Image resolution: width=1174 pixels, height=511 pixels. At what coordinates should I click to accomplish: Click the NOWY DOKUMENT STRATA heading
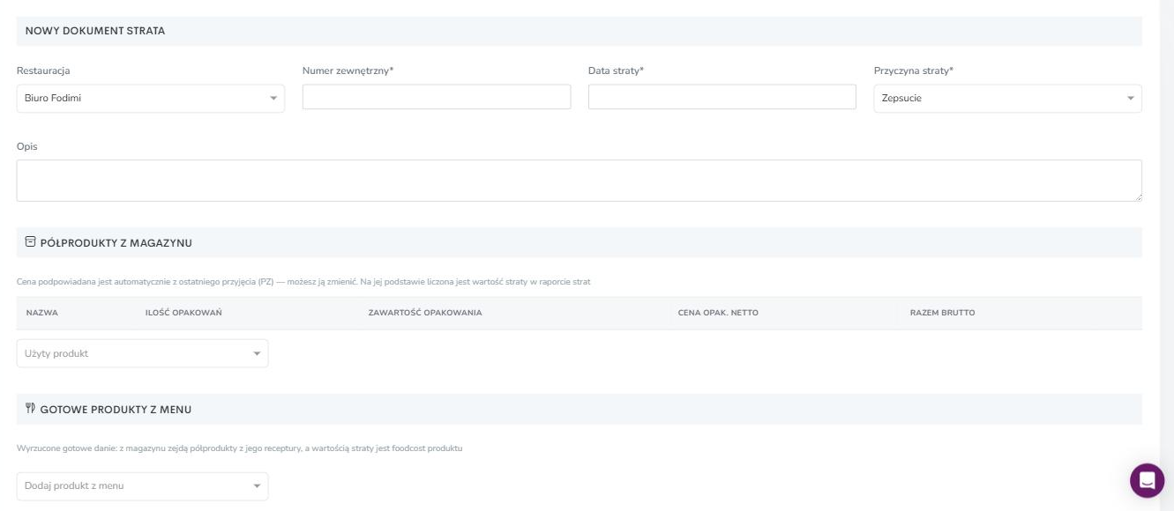click(95, 31)
